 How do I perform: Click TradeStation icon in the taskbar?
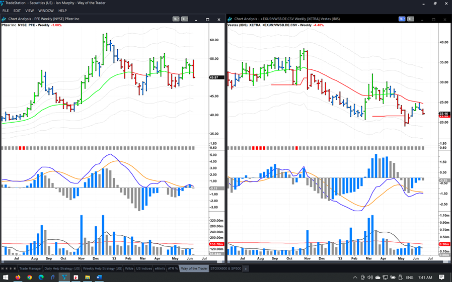click(64, 277)
